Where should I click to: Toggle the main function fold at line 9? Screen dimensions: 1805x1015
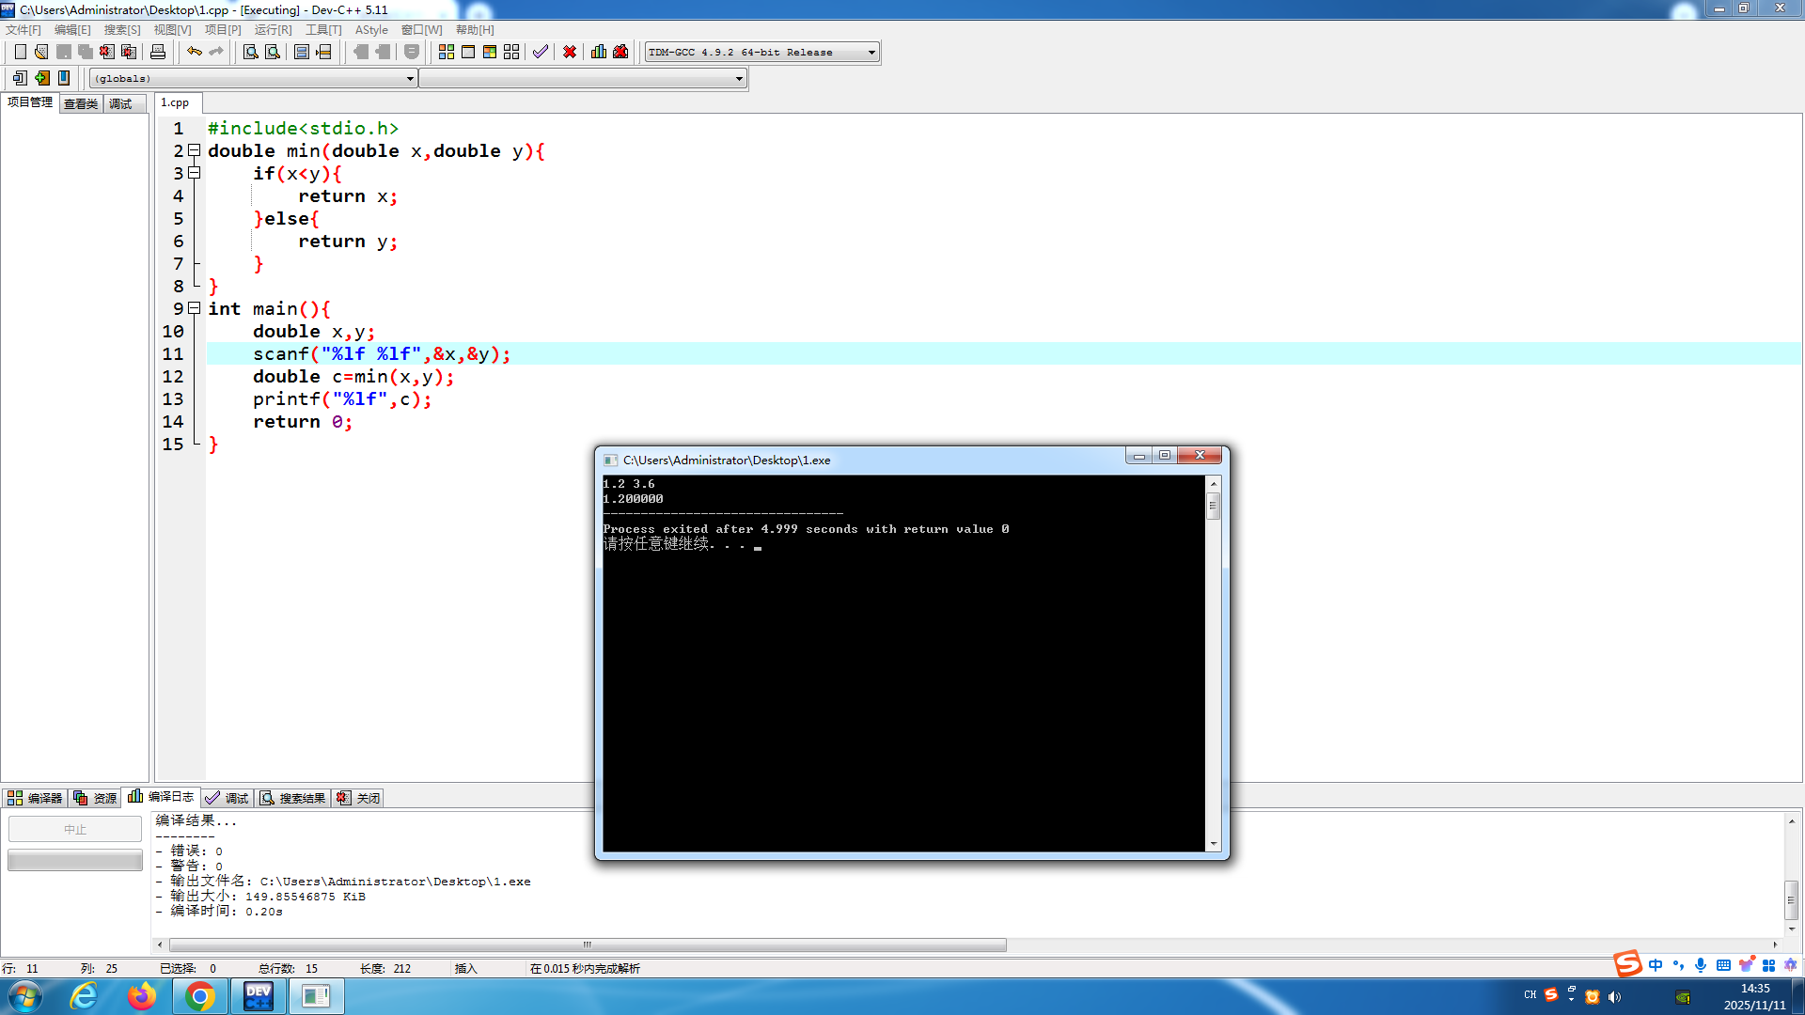(x=195, y=308)
